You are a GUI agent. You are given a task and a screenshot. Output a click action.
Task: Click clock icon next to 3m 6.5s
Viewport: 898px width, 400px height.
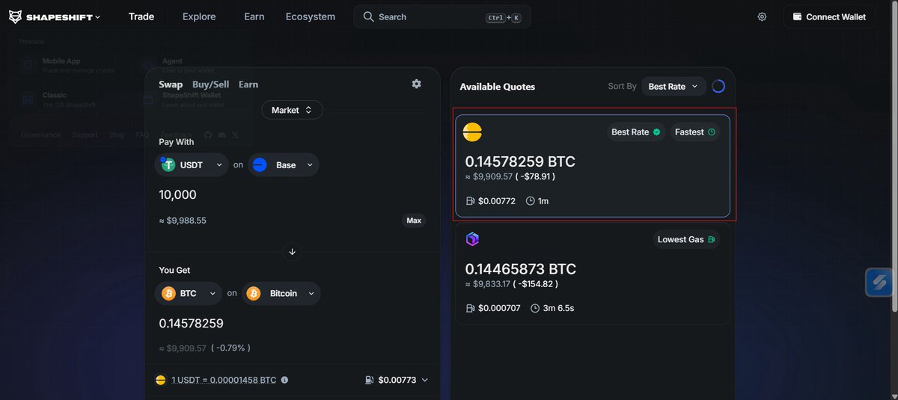[535, 308]
